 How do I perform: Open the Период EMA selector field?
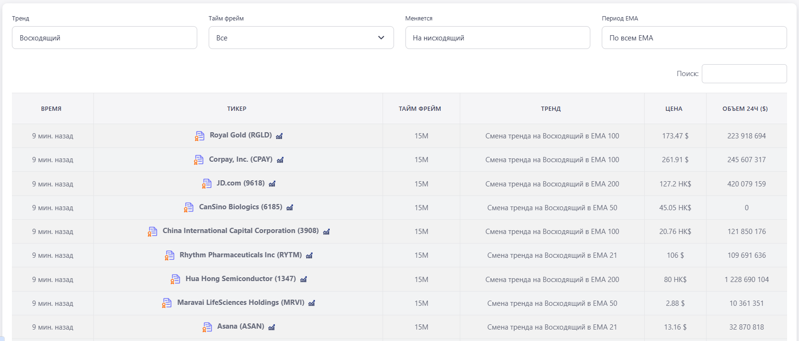click(694, 38)
